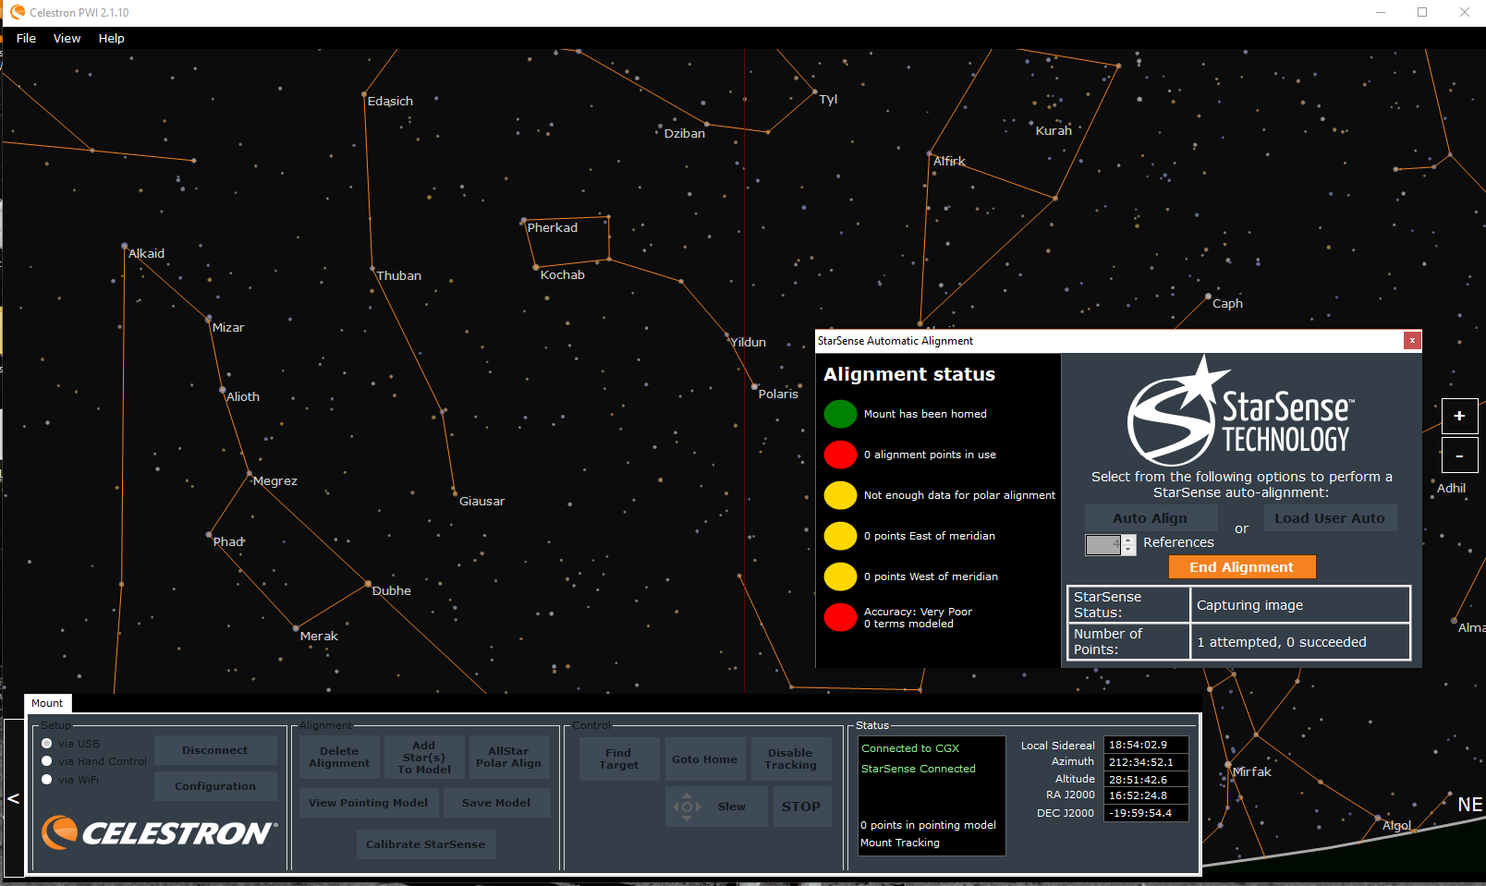Zoom out the sky map with minus button
The image size is (1486, 886).
1459,455
